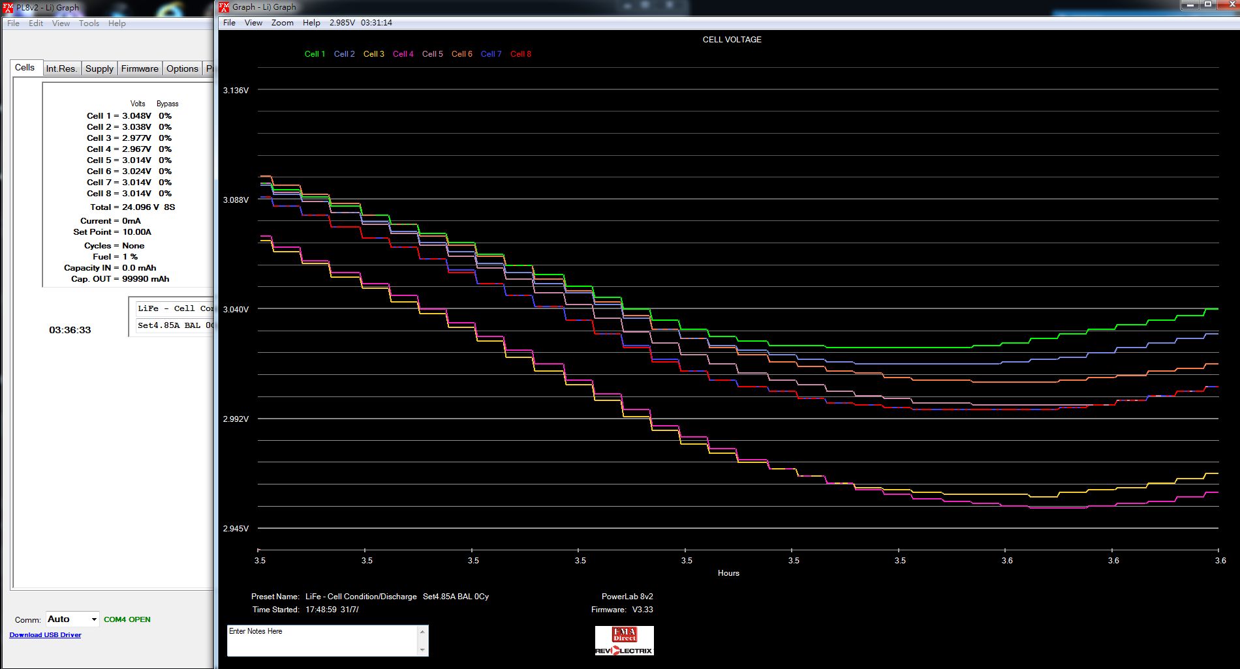Viewport: 1240px width, 669px height.
Task: Open the Help menu in Graph window
Action: point(311,23)
